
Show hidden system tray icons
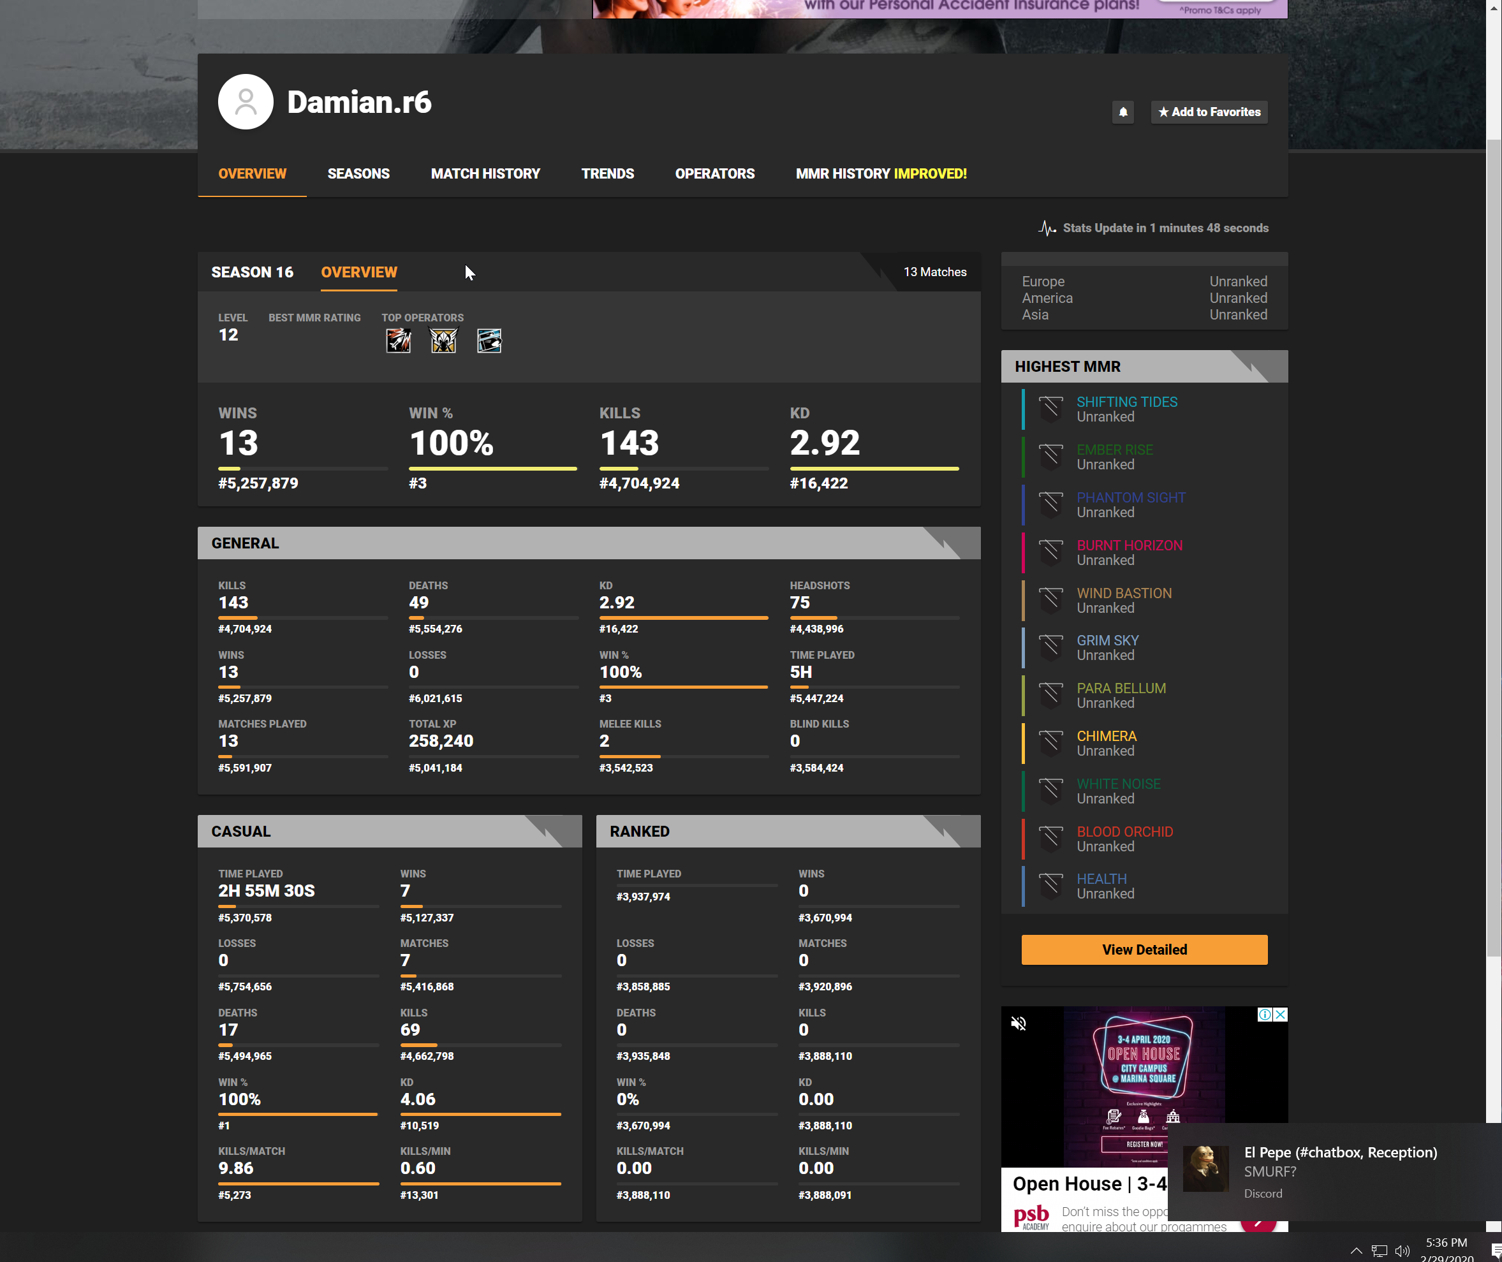click(1355, 1251)
